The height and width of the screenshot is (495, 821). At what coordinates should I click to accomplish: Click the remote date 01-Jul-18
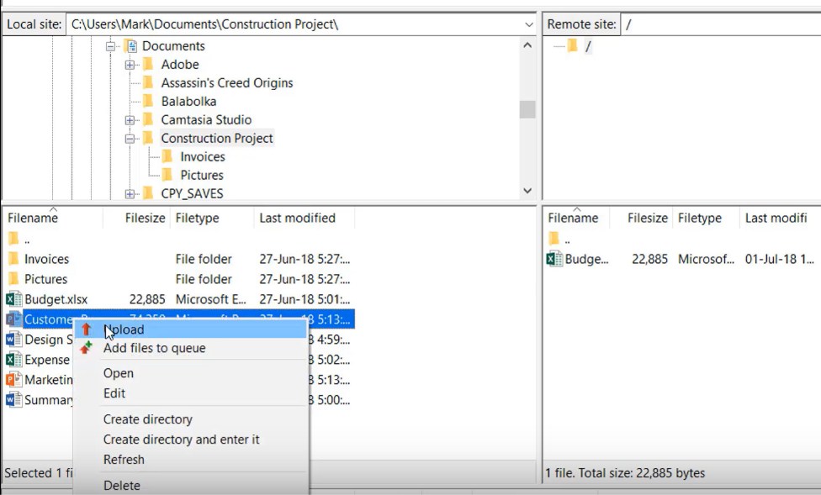tap(779, 259)
